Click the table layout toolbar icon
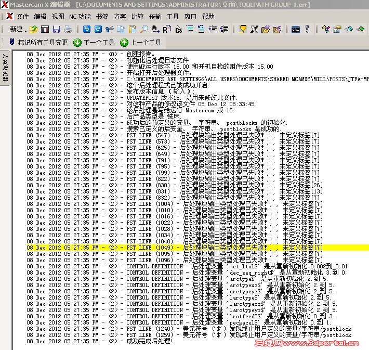 point(45,29)
